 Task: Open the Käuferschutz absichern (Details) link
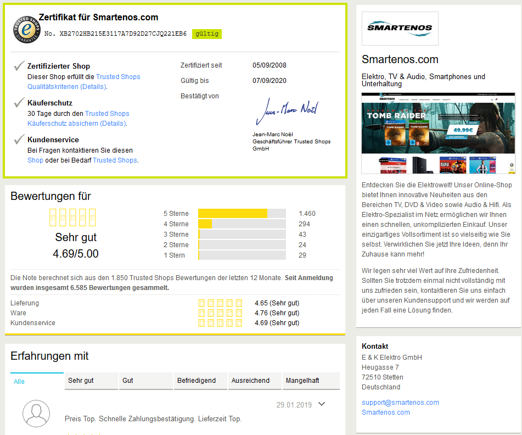(x=77, y=123)
